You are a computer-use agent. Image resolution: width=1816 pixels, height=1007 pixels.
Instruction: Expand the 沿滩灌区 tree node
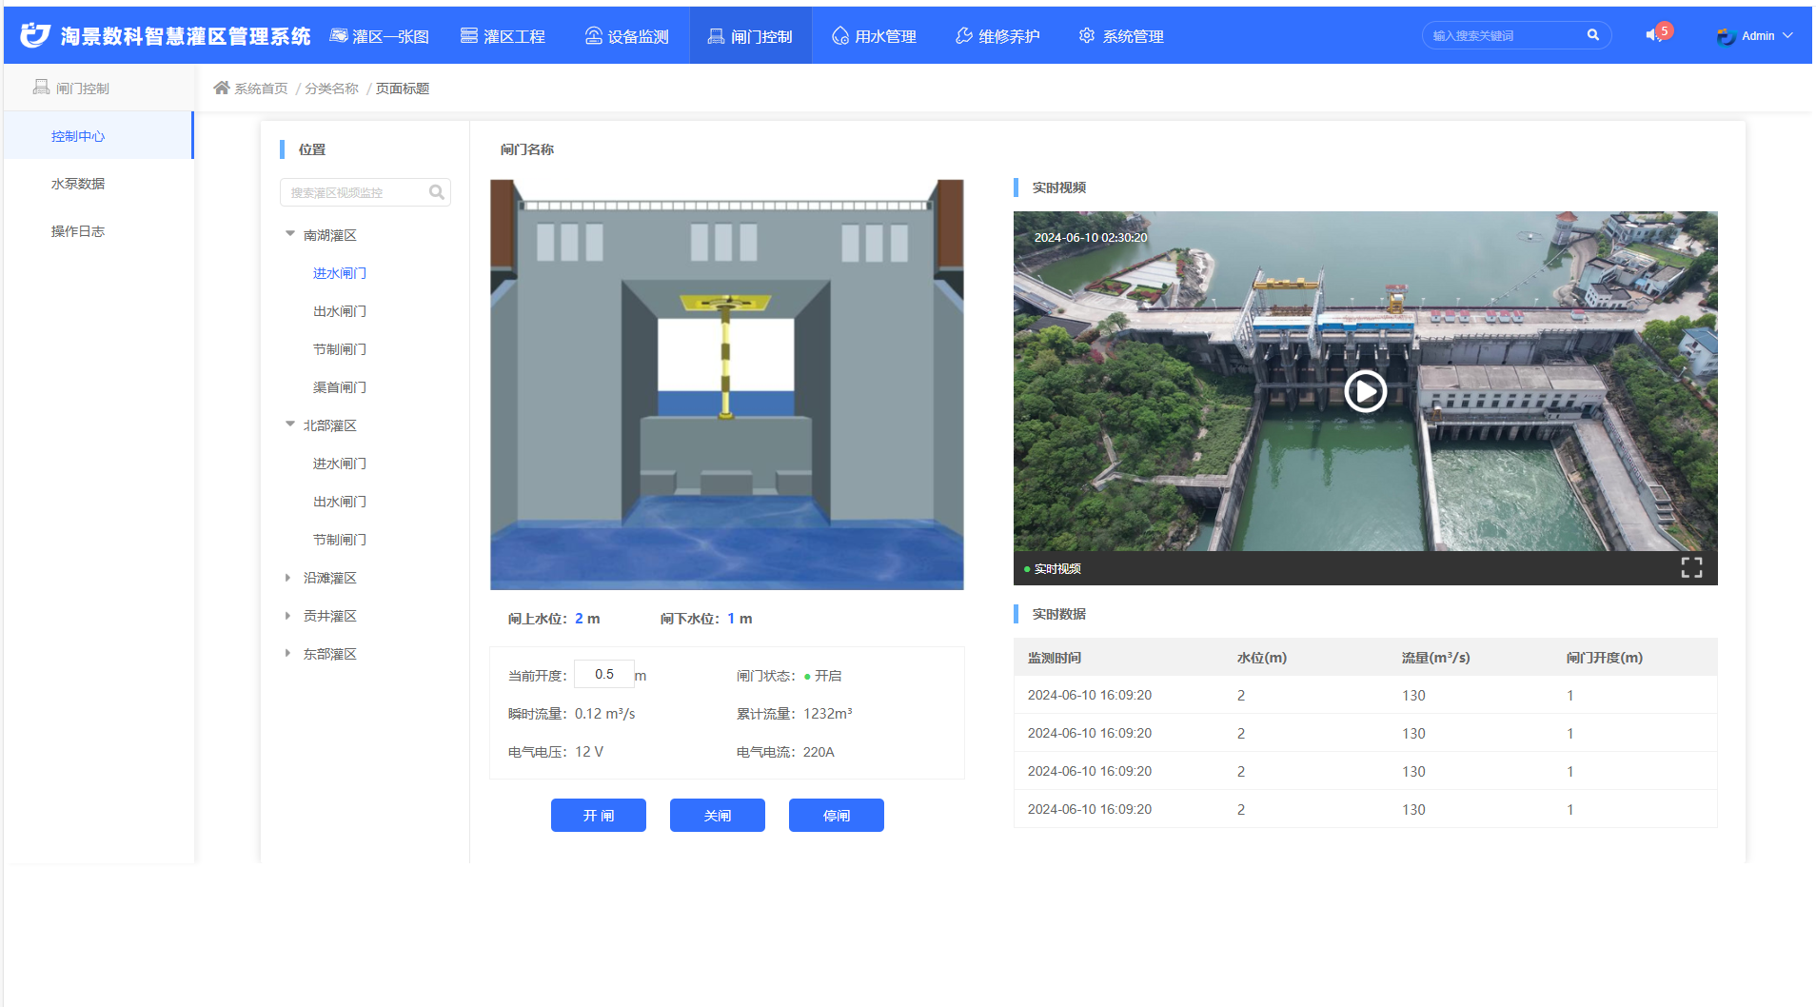287,578
